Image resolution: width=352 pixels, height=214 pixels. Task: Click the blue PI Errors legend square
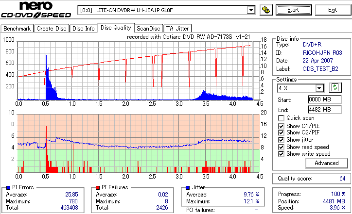click(8, 188)
